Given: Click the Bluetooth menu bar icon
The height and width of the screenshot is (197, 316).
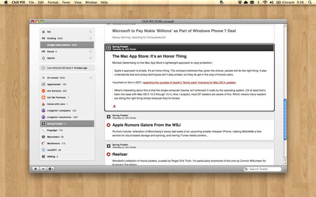Looking at the screenshot, I should coord(258,2).
